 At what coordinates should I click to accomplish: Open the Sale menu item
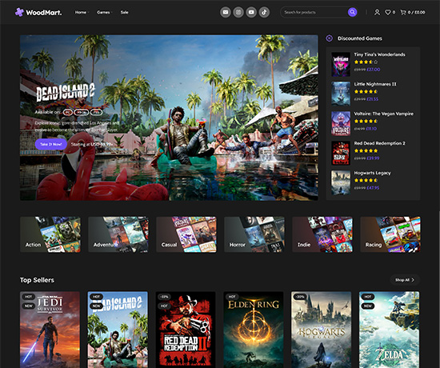tap(124, 12)
